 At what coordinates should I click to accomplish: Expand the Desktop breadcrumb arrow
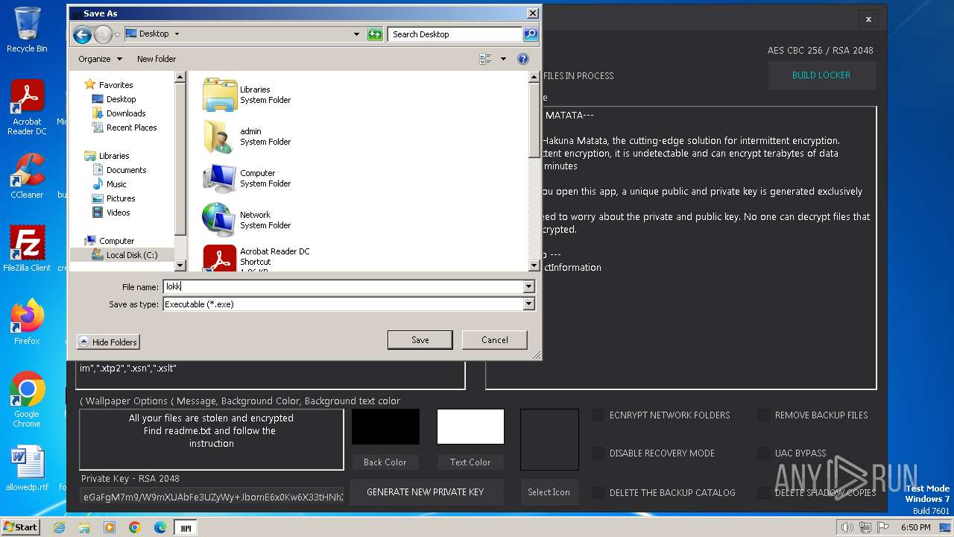[177, 34]
